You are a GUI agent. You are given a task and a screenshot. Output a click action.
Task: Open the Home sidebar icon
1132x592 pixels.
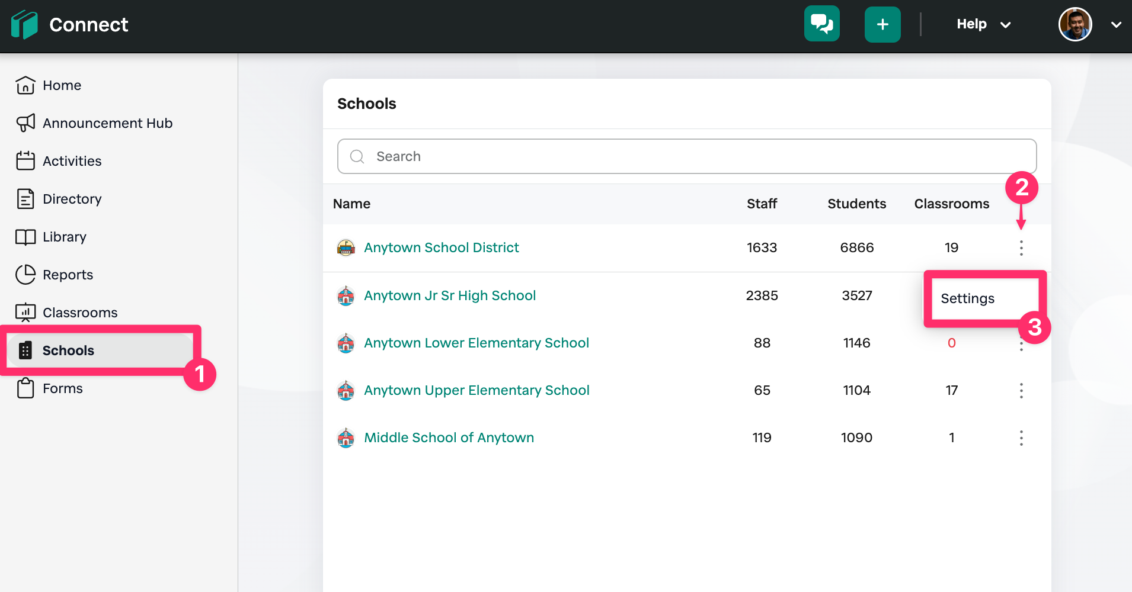click(25, 85)
